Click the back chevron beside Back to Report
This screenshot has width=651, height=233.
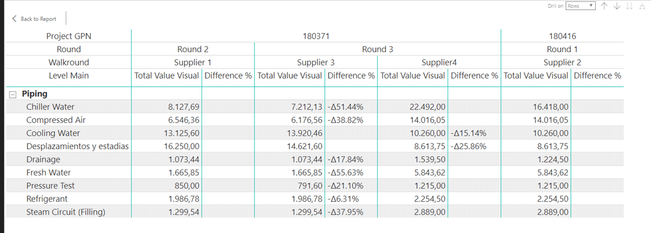(15, 18)
